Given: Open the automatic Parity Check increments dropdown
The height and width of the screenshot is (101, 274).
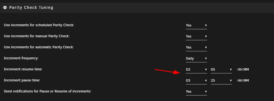Looking at the screenshot, I should 196,47.
